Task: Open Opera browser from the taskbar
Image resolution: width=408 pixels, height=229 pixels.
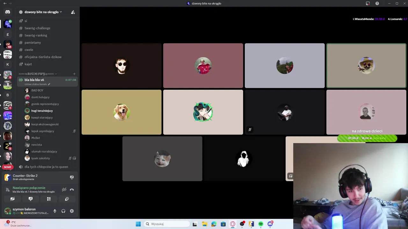Action: pyautogui.click(x=233, y=224)
